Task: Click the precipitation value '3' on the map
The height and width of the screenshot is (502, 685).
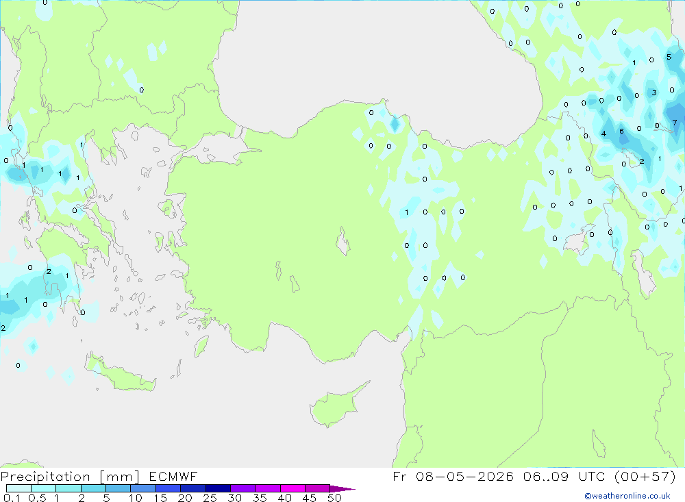Action: point(654,92)
